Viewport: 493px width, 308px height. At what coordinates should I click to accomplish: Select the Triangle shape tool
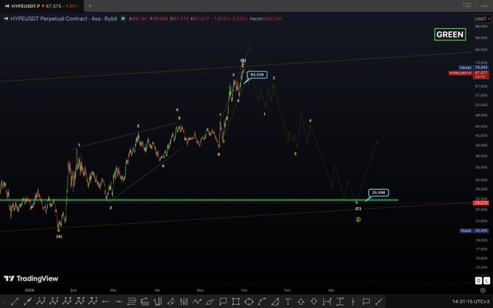[275, 301]
